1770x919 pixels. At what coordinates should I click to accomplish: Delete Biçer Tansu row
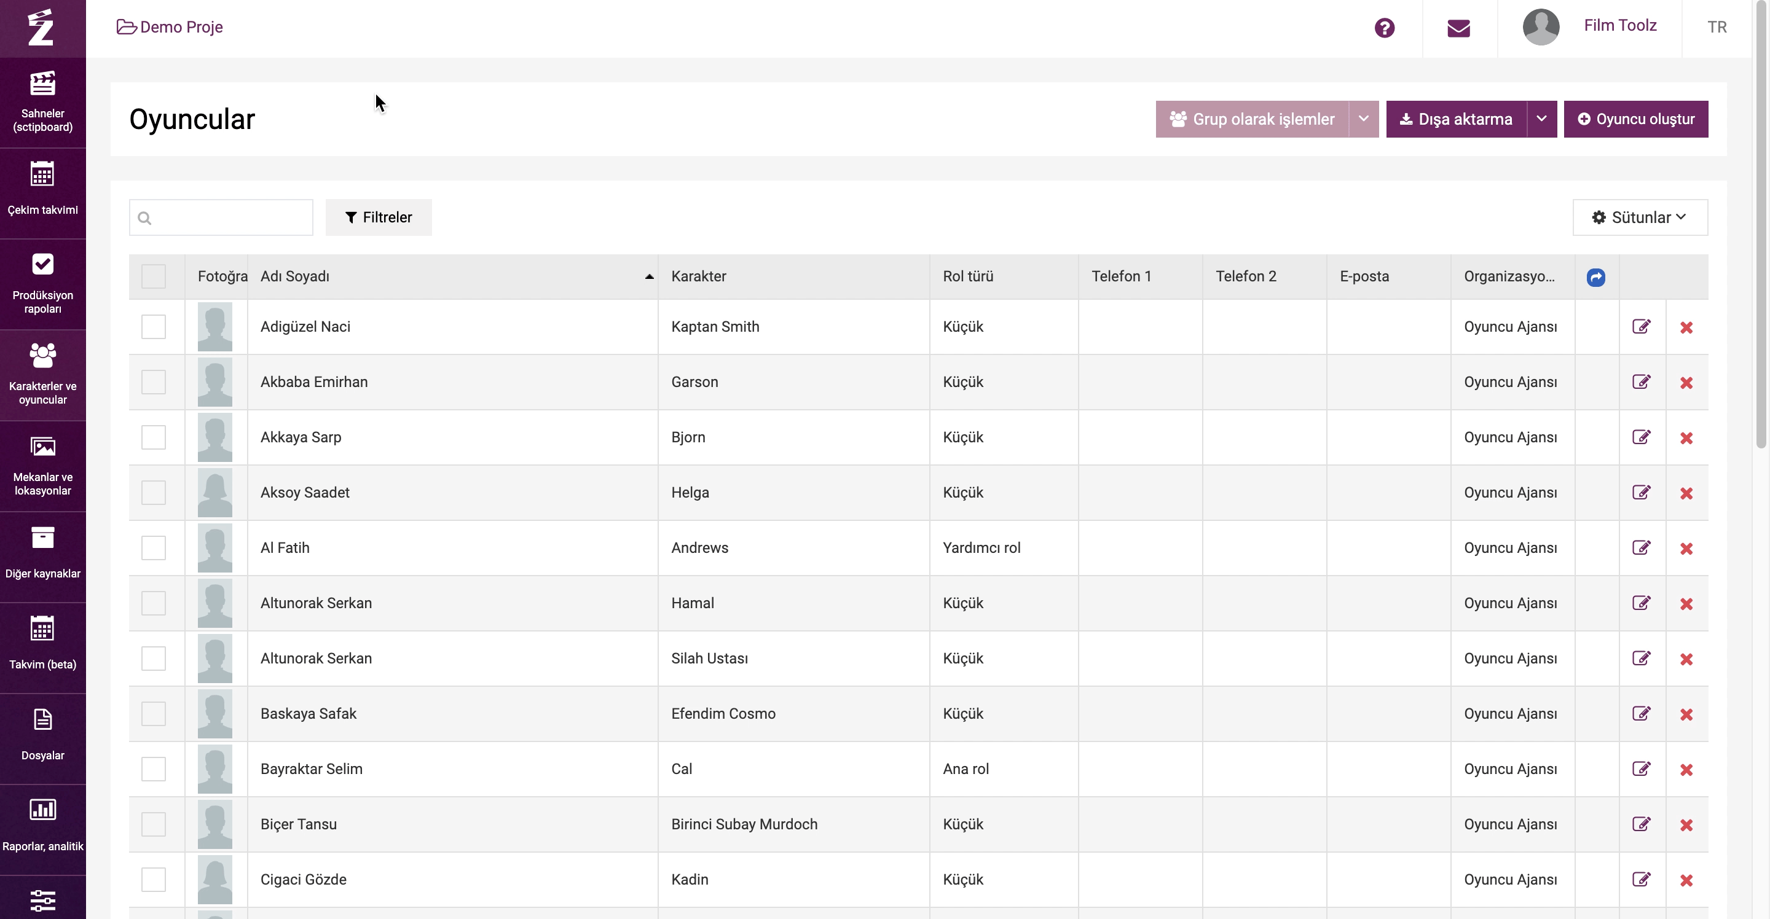click(x=1686, y=825)
